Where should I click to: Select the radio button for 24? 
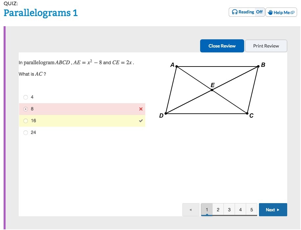(26, 133)
